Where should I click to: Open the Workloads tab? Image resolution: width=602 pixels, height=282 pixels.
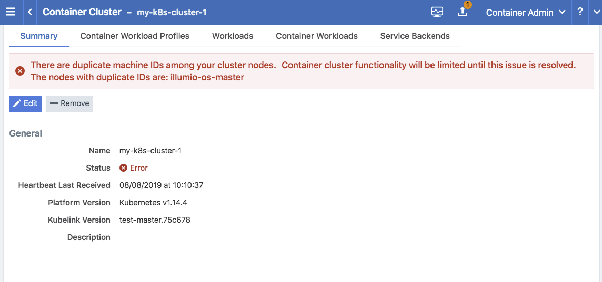click(233, 36)
